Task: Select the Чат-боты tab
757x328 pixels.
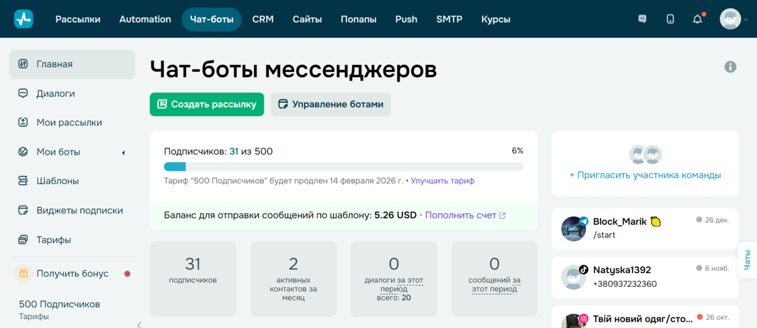Action: [x=212, y=19]
